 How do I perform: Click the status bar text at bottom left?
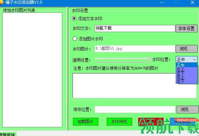click(x=7, y=134)
